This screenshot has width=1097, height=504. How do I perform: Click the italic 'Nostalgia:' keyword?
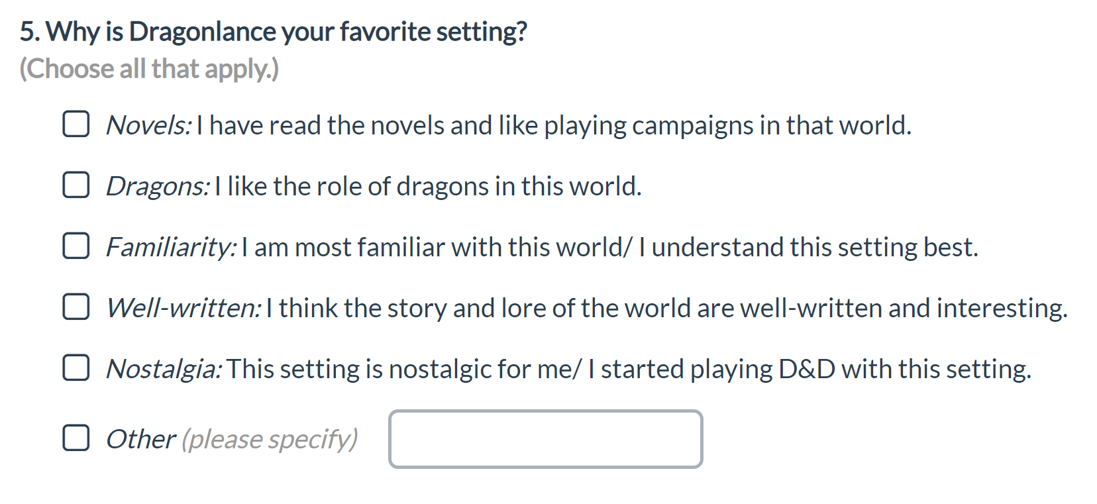tap(164, 369)
